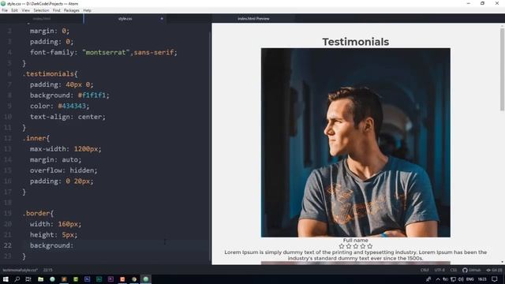
Task: Click the testimonial man photo in the preview
Action: click(x=356, y=143)
